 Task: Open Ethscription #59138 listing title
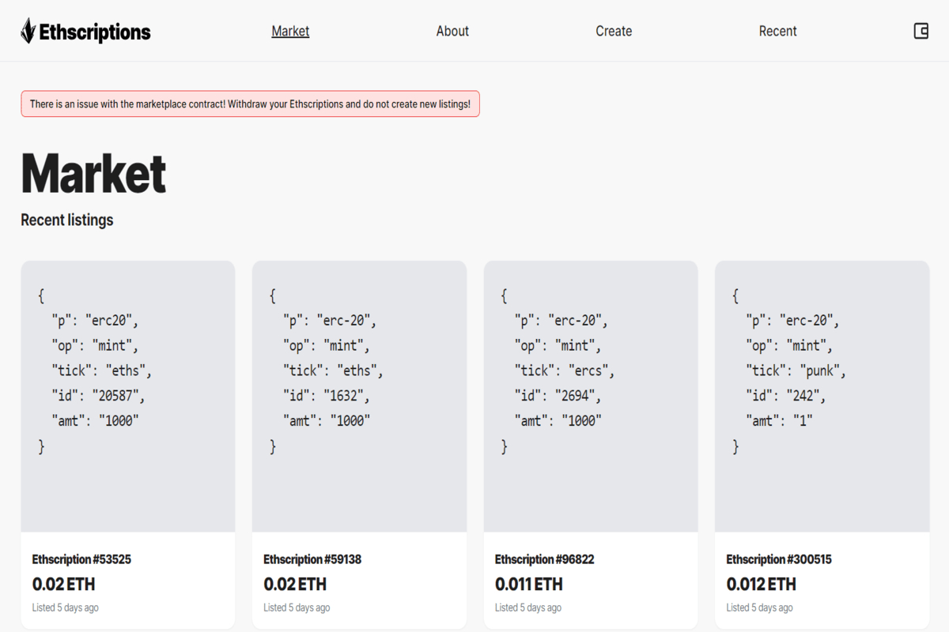coord(312,559)
